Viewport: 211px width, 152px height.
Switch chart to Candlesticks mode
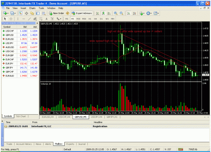coord(103,13)
